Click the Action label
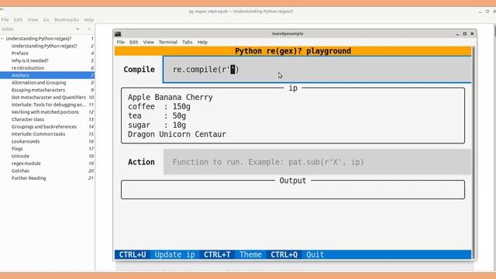 pyautogui.click(x=141, y=162)
